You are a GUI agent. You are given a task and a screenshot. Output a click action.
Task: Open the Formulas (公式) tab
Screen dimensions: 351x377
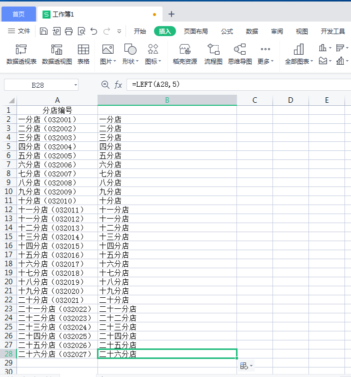click(227, 31)
